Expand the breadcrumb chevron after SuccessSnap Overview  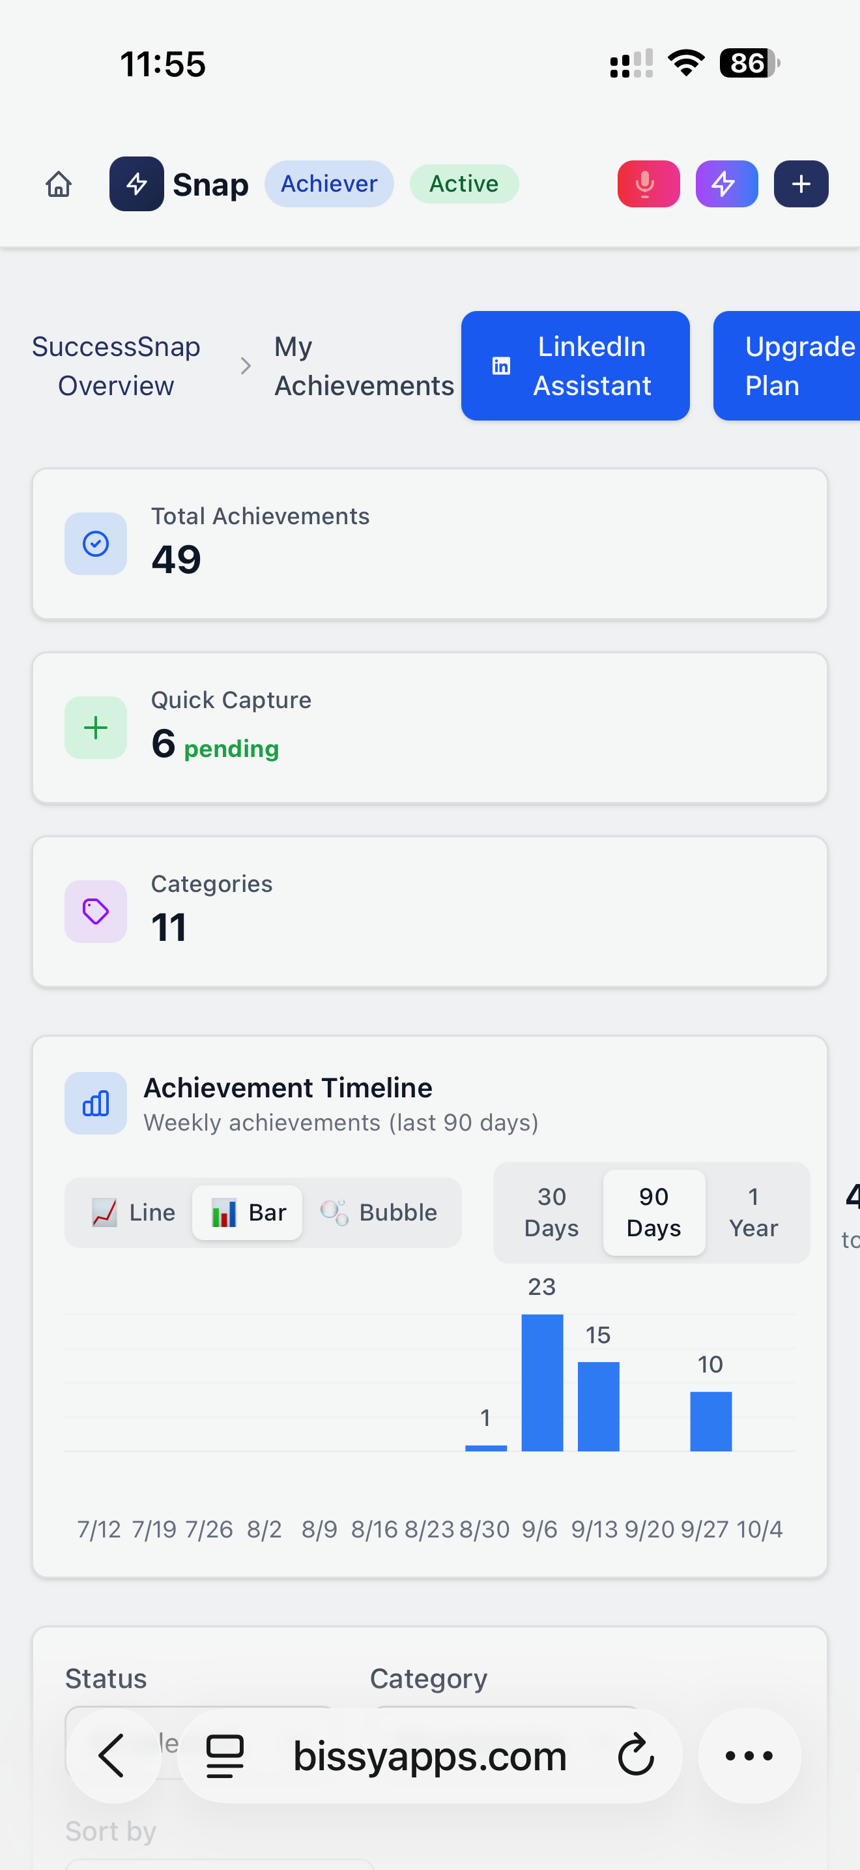pyautogui.click(x=246, y=366)
